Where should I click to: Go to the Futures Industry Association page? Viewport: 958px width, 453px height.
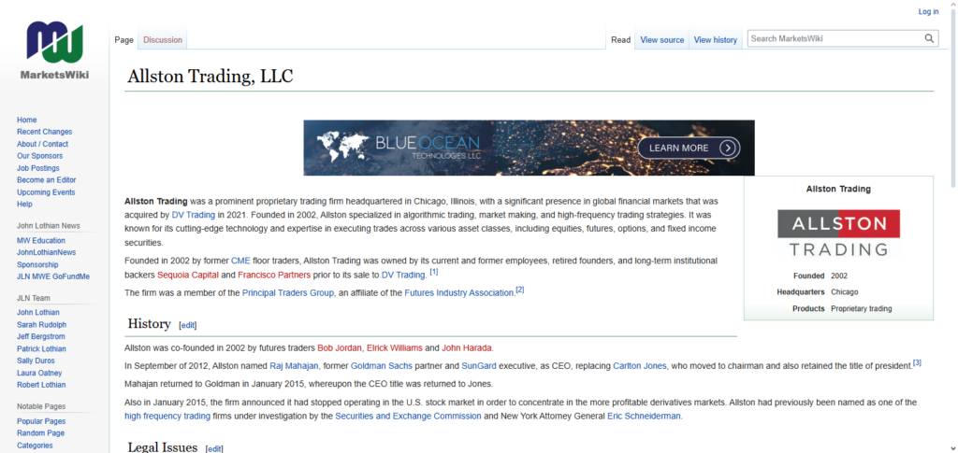pyautogui.click(x=459, y=292)
